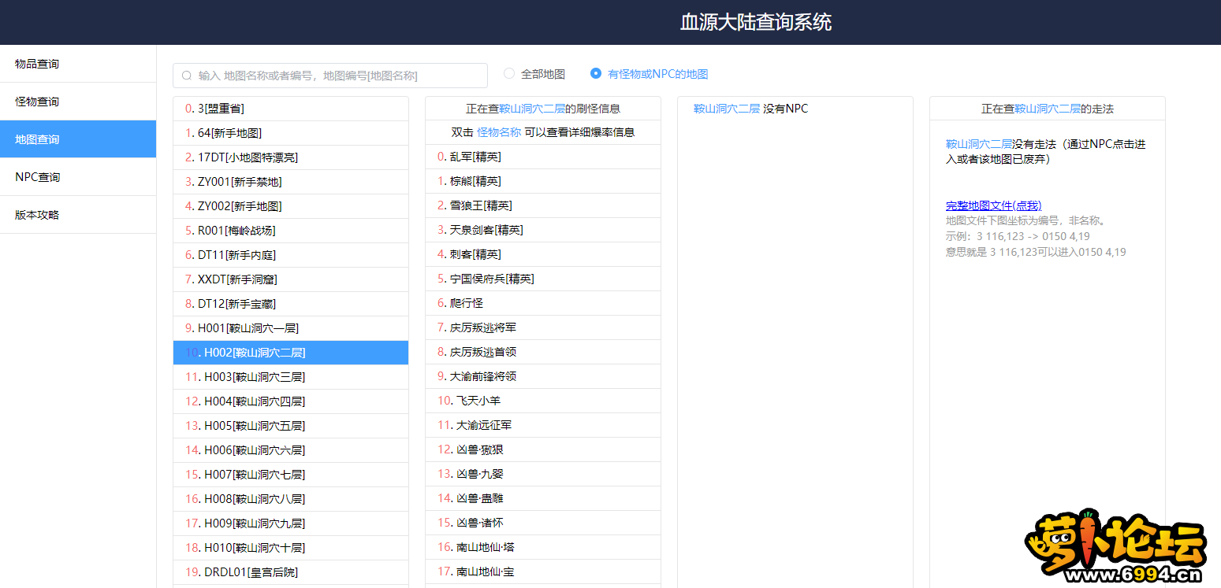
Task: Click monster 飞天小羊
Action: [543, 401]
